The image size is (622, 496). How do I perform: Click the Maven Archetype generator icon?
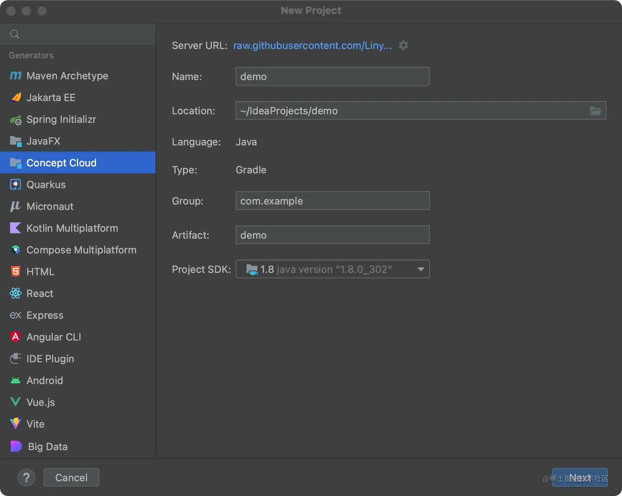pos(16,76)
